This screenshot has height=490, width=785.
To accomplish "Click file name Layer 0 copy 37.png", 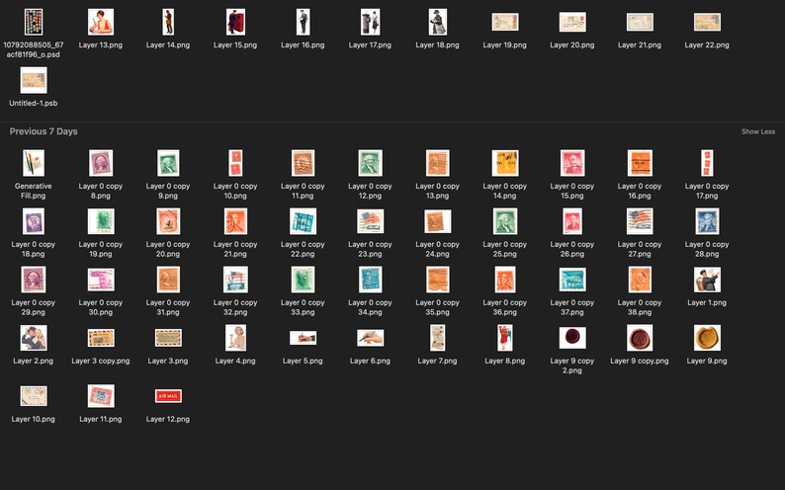I will point(572,307).
